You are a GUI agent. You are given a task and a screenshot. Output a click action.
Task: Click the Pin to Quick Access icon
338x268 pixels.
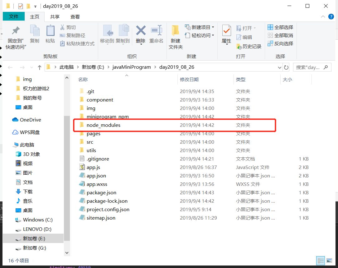coord(16,31)
